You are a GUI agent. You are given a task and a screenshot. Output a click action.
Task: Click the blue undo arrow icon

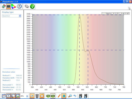click(75, 96)
